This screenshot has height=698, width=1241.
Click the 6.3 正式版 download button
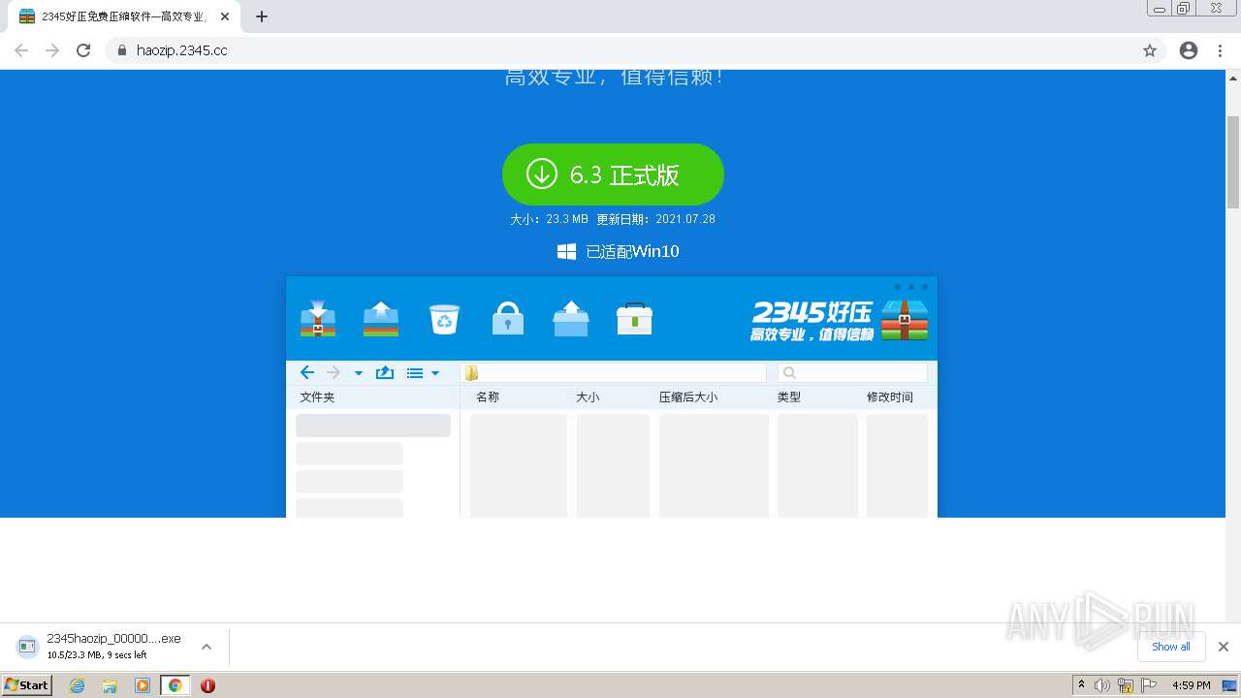tap(613, 174)
